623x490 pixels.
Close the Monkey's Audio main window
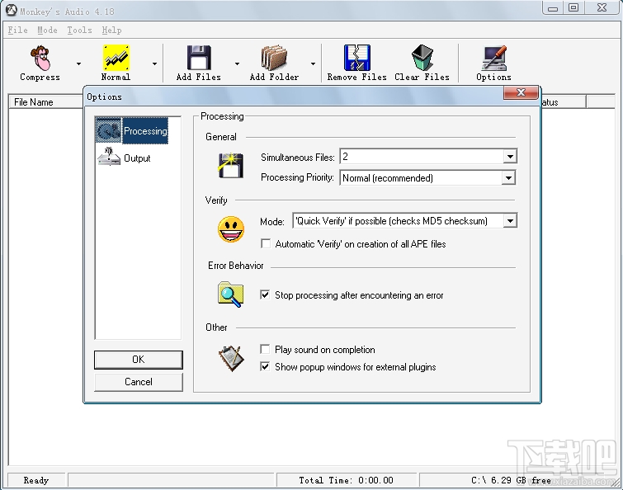point(602,8)
